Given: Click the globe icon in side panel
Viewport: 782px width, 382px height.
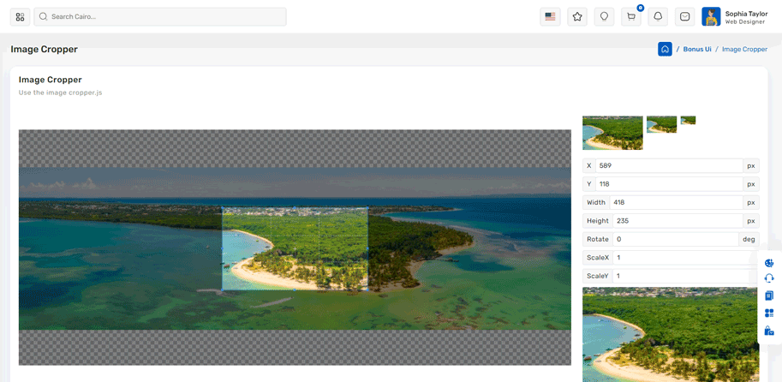Looking at the screenshot, I should pyautogui.click(x=769, y=262).
